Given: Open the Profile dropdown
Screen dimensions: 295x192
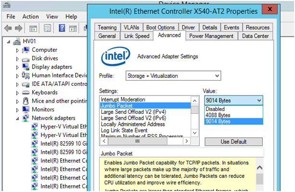Looking at the screenshot, I should pyautogui.click(x=173, y=76).
